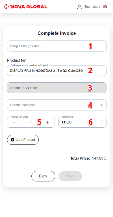The image size is (113, 217).
Task: Click the NOVA GLOBAL brand text
Action: [x=29, y=7]
